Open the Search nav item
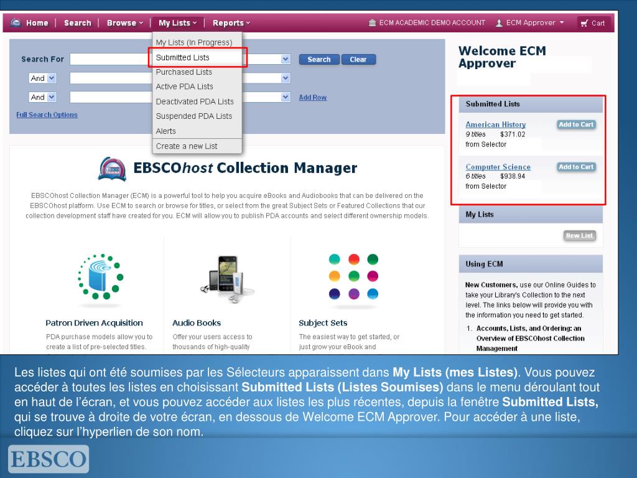The width and height of the screenshot is (637, 478). click(78, 23)
